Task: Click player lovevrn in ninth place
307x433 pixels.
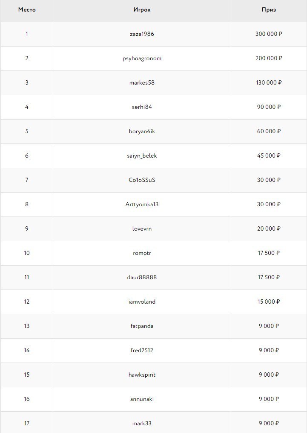Action: coord(142,228)
